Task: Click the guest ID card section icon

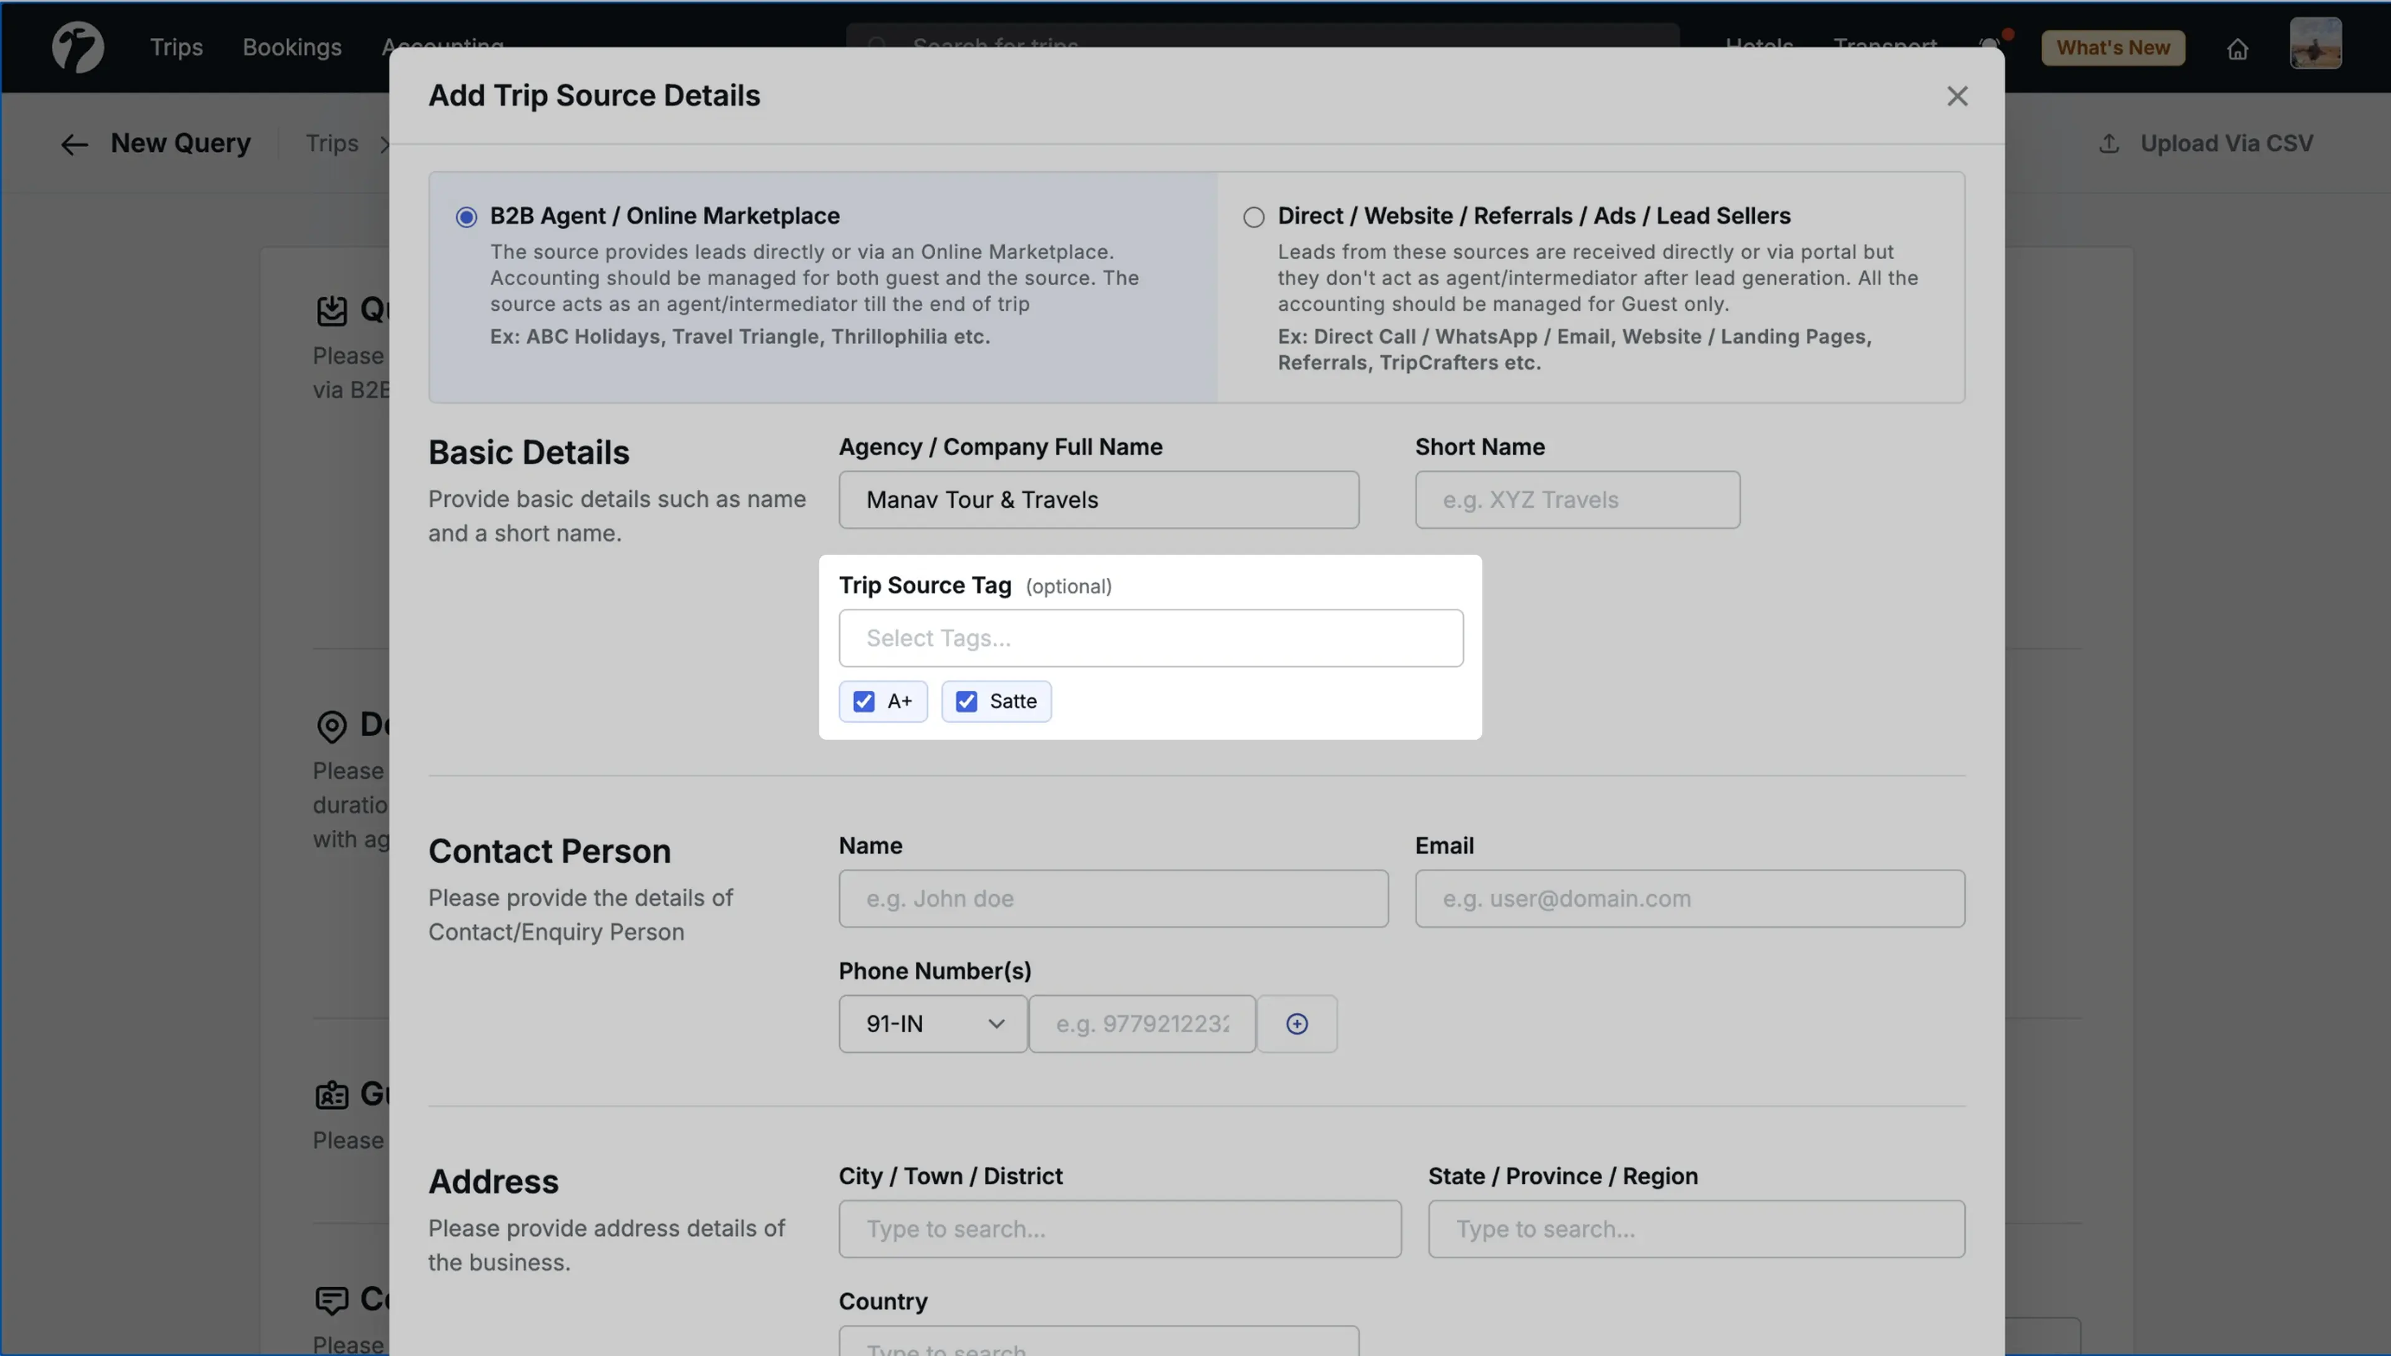Action: coord(332,1095)
